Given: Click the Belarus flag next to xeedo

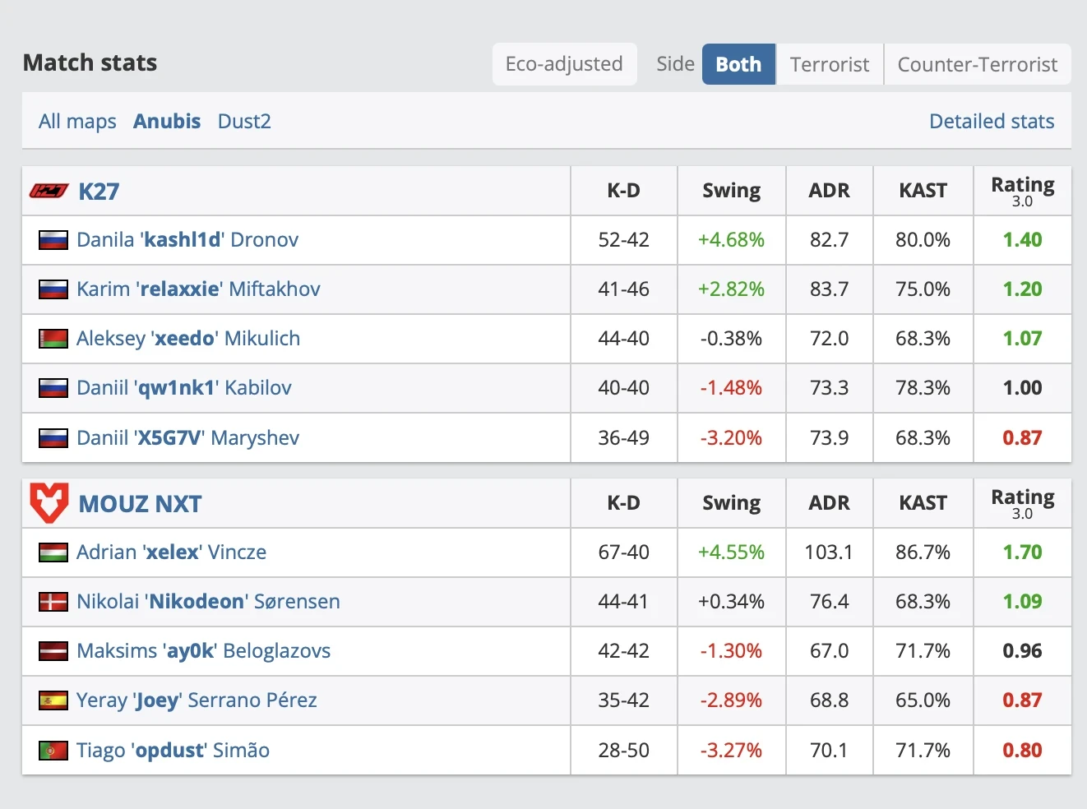Looking at the screenshot, I should pos(53,339).
